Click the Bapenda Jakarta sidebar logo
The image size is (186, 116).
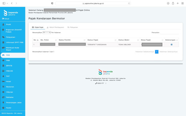pos(11,13)
